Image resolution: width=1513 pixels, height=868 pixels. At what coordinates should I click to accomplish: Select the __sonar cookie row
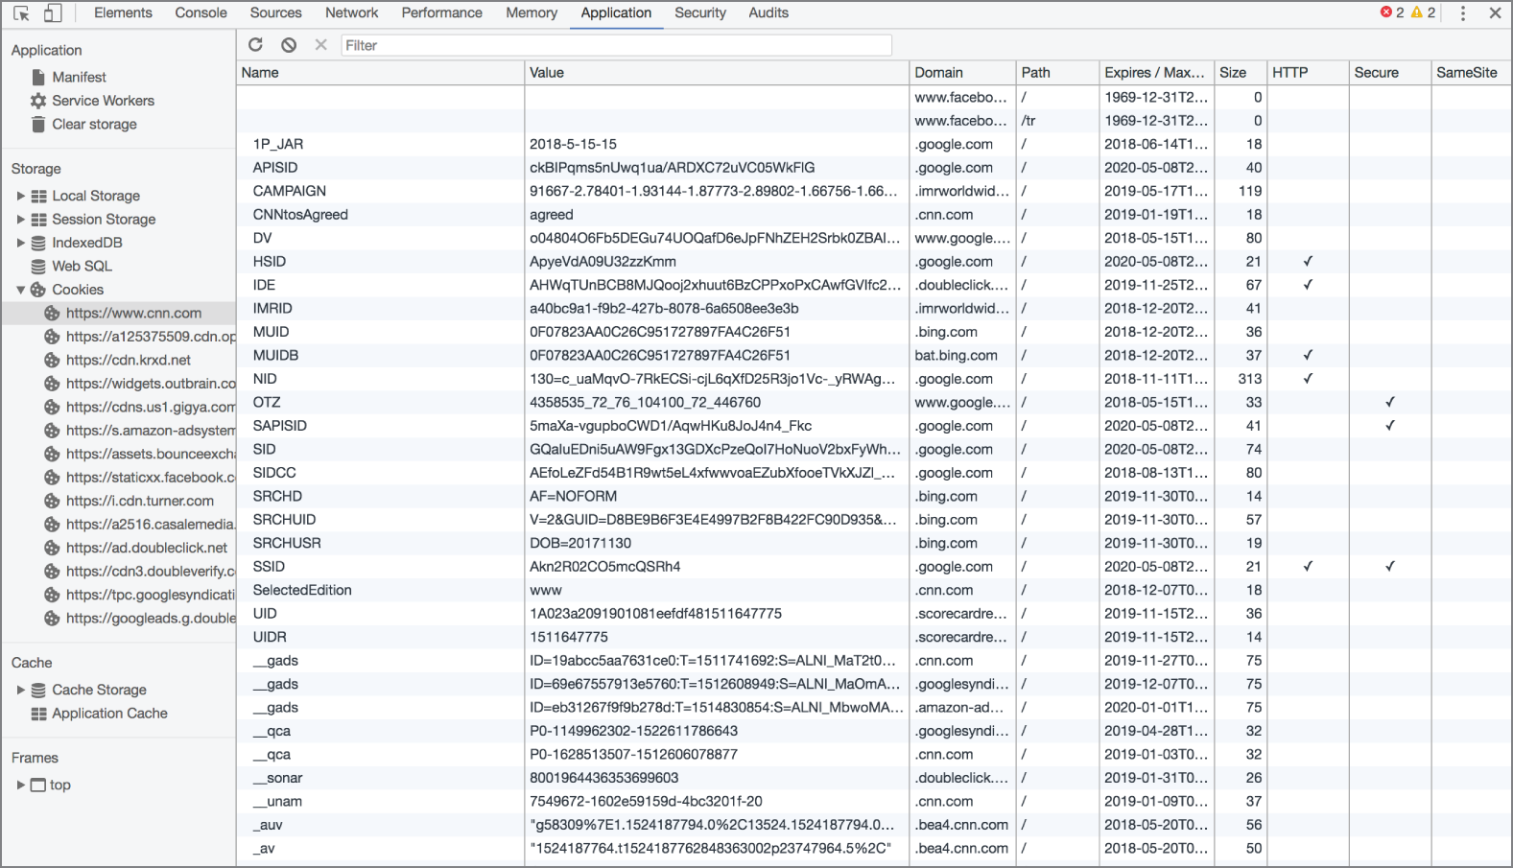(873, 778)
